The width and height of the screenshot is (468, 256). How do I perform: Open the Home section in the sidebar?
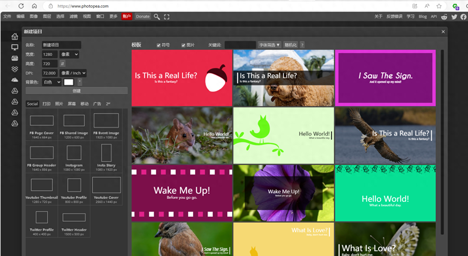coord(15,36)
